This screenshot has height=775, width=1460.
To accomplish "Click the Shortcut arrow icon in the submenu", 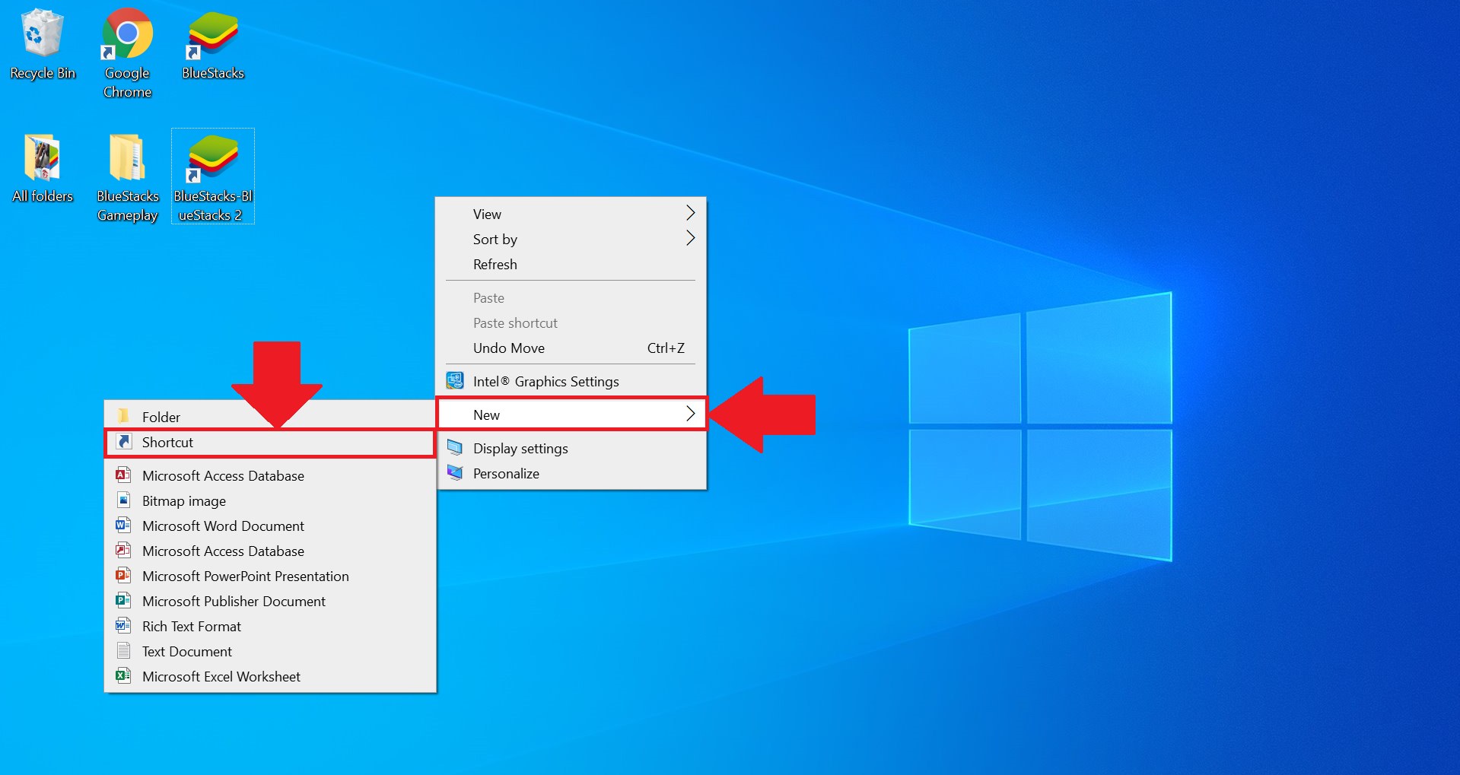I will [x=123, y=442].
